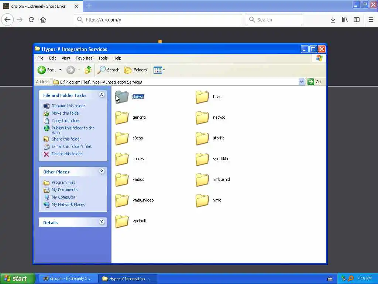Select the vmbus folder icon
Viewport: 378px width, 284px height.
point(122,180)
